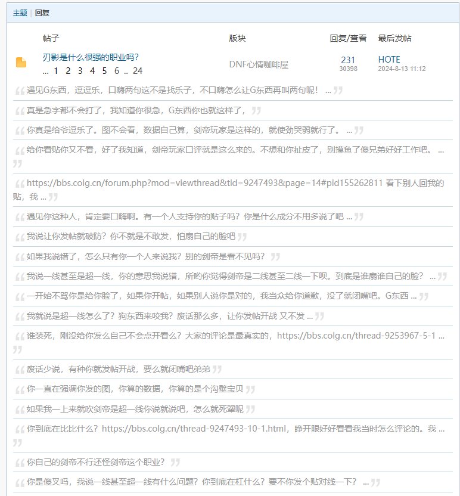Go to thread page 4
The height and width of the screenshot is (496, 460).
(x=92, y=71)
